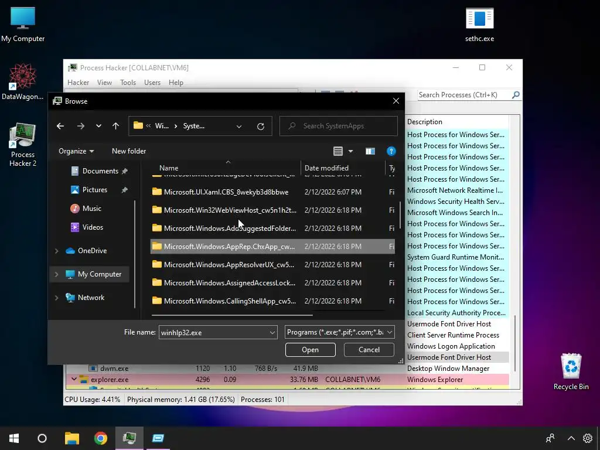Select the Microsoft.Windows.AppResolverUX folder
Image resolution: width=600 pixels, height=450 pixels.
pos(272,265)
